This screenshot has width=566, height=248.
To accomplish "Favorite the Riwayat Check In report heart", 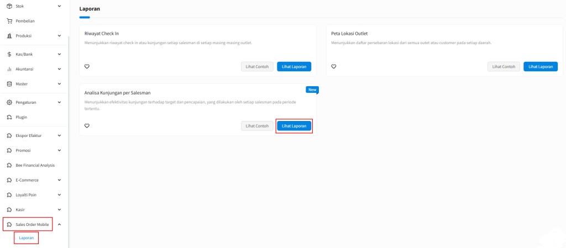I will click(87, 66).
